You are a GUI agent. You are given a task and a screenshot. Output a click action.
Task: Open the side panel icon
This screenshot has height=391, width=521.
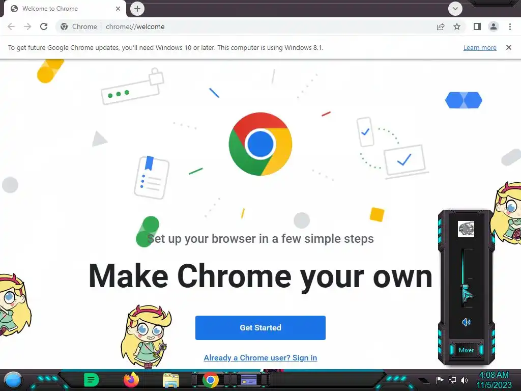(477, 26)
